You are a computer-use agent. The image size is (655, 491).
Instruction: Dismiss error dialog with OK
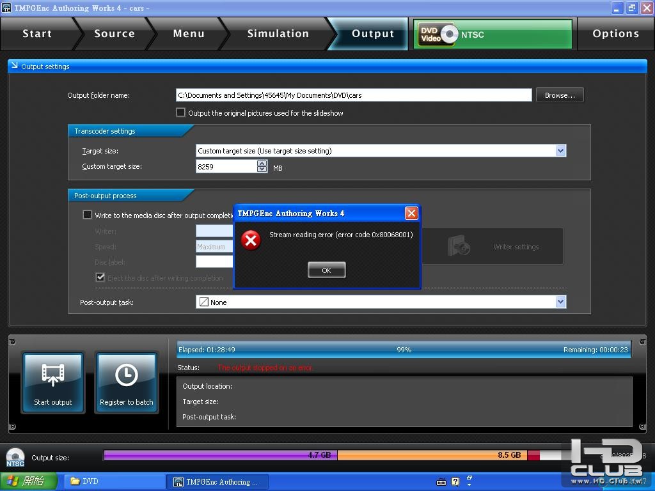[326, 270]
